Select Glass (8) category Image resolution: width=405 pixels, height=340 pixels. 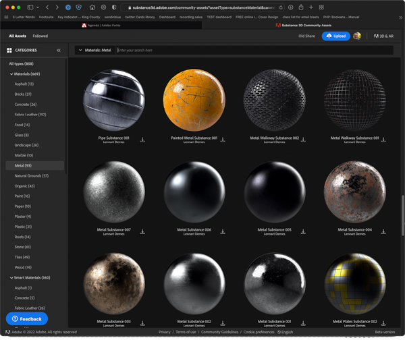(x=22, y=135)
